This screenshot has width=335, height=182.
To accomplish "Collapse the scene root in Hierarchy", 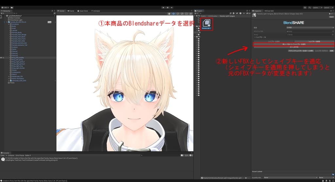I will click(x=5, y=16).
